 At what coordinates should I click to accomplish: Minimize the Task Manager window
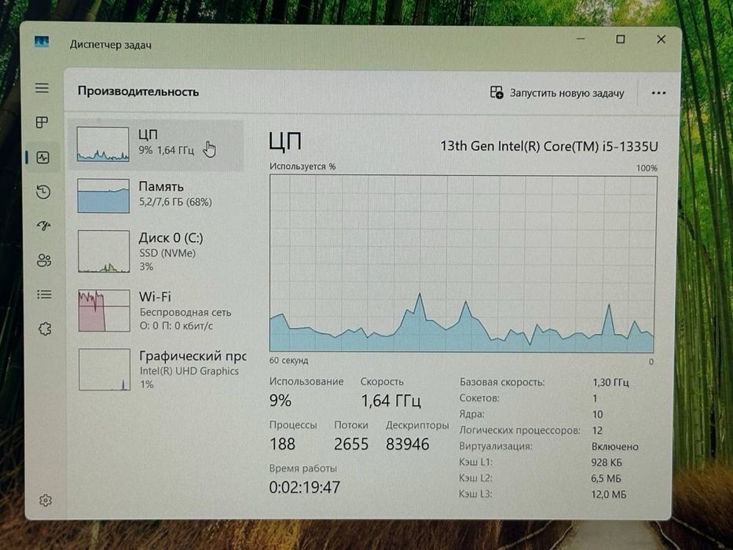point(581,38)
